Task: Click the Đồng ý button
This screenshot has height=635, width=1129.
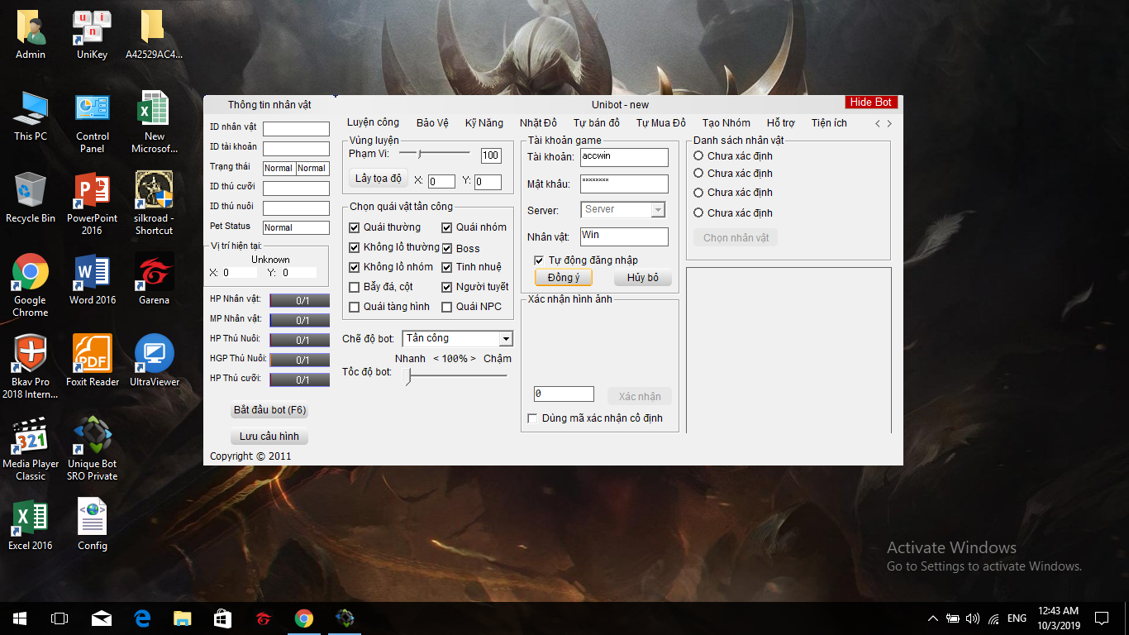Action: pyautogui.click(x=564, y=278)
